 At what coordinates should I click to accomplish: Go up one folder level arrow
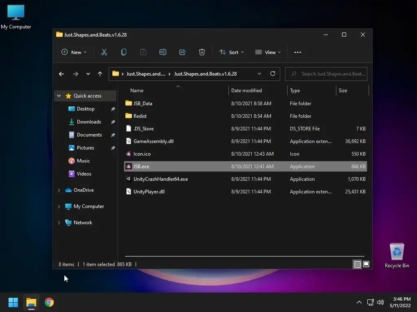tap(100, 74)
